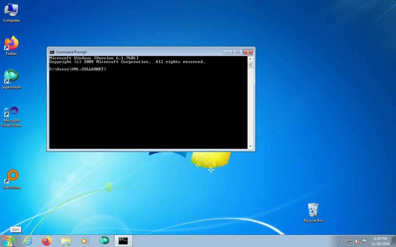Image resolution: width=396 pixels, height=247 pixels.
Task: Select the Microsoft Visual Studio desktop shortcut
Action: (x=11, y=117)
